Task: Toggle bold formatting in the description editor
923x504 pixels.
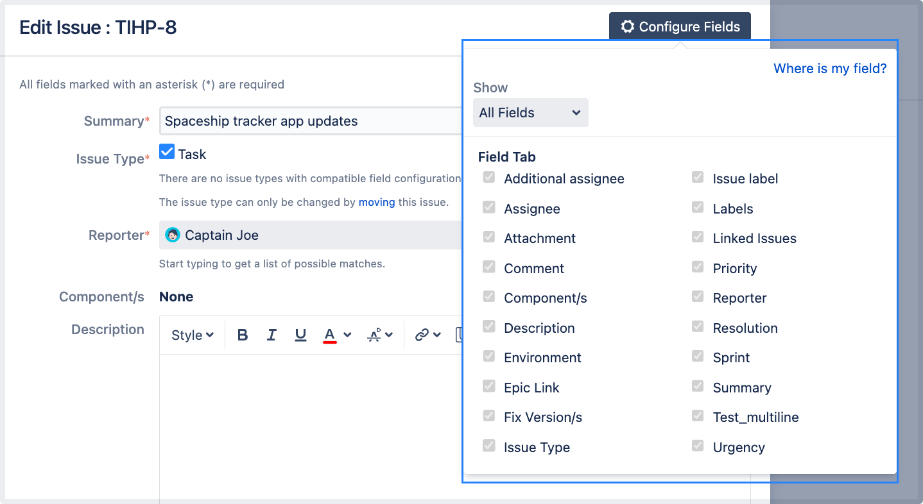Action: click(243, 334)
